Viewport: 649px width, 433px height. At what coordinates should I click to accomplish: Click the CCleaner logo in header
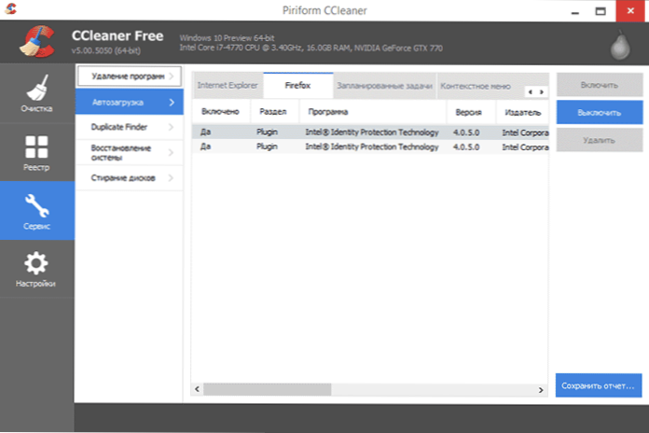37,42
